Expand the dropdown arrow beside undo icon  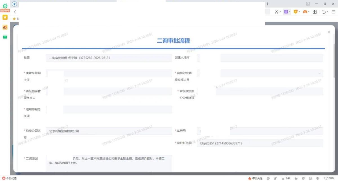point(328,12)
